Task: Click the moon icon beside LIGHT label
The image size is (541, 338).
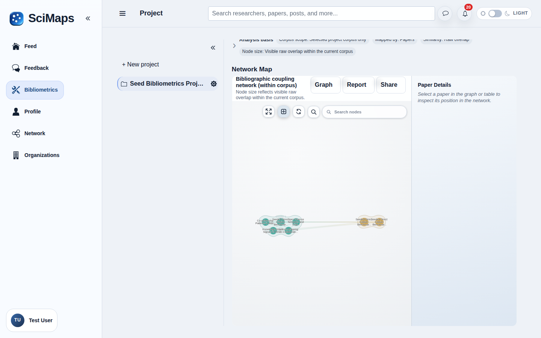Action: [x=508, y=14]
